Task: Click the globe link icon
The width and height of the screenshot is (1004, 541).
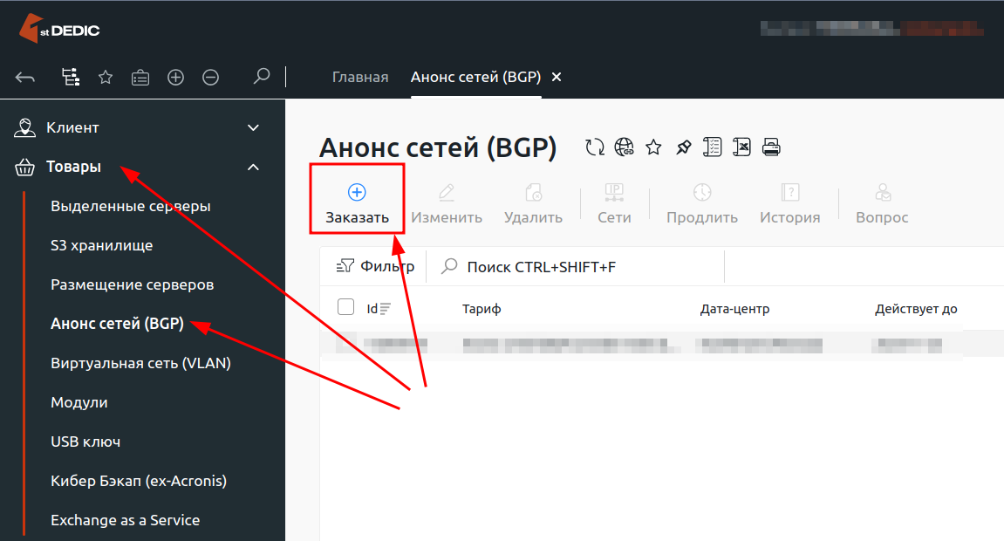Action: click(624, 147)
